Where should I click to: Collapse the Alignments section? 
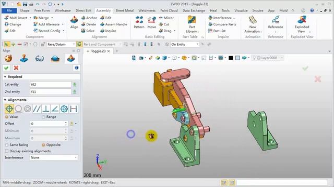5,100
